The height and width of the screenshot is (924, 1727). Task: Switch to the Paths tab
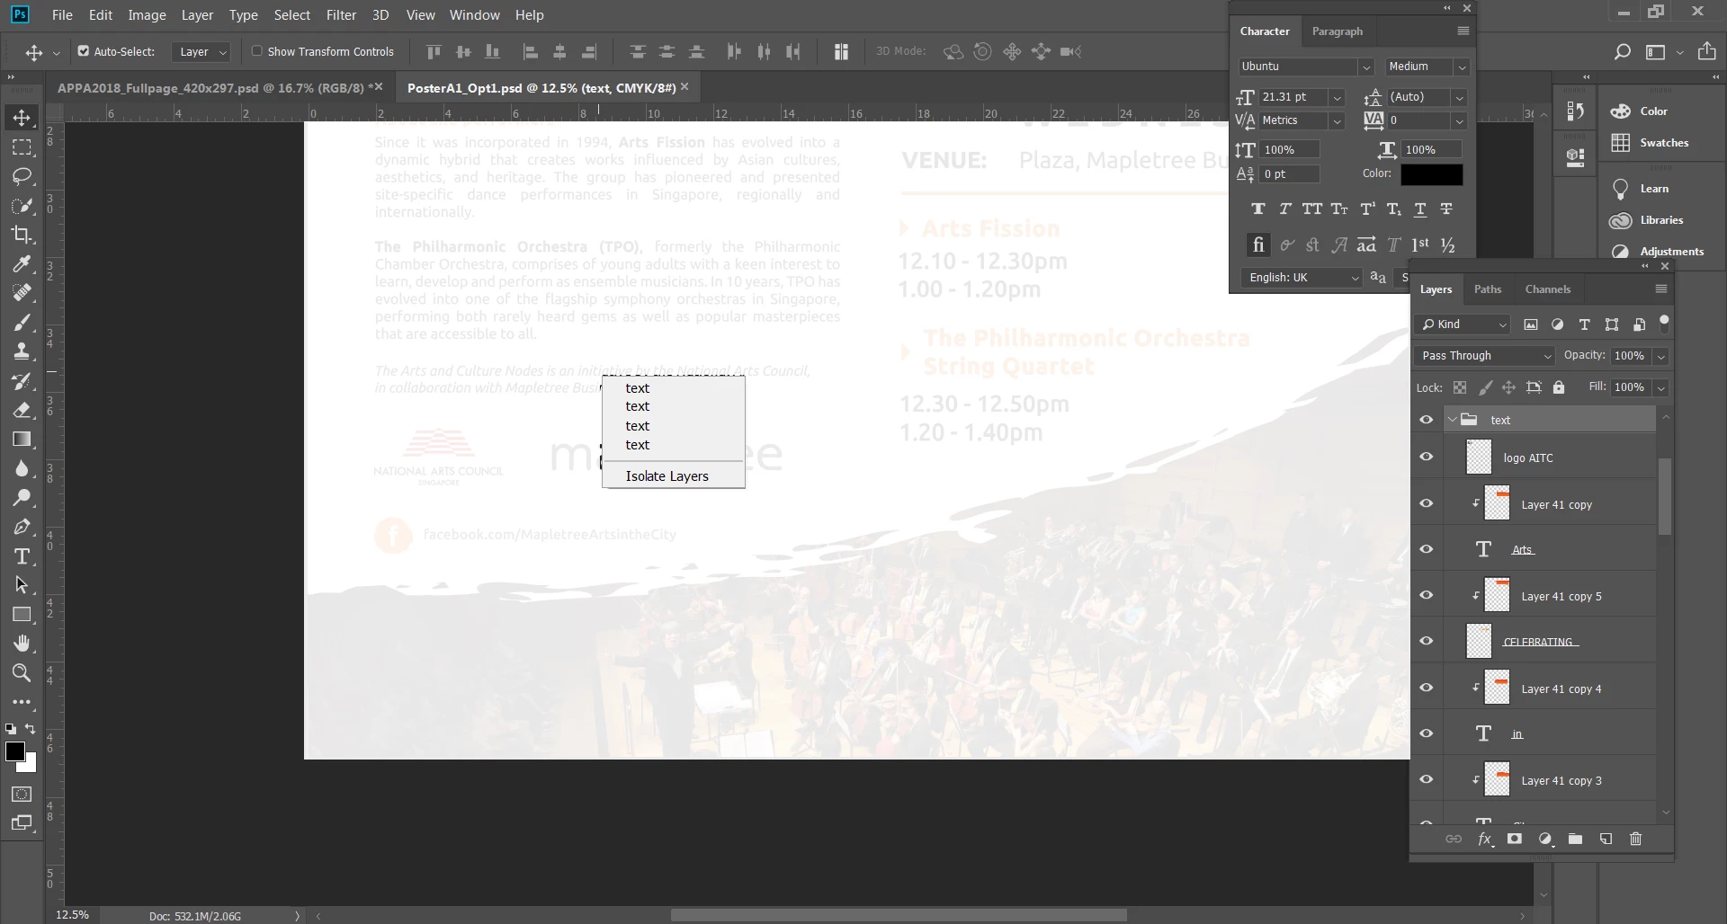1488,289
